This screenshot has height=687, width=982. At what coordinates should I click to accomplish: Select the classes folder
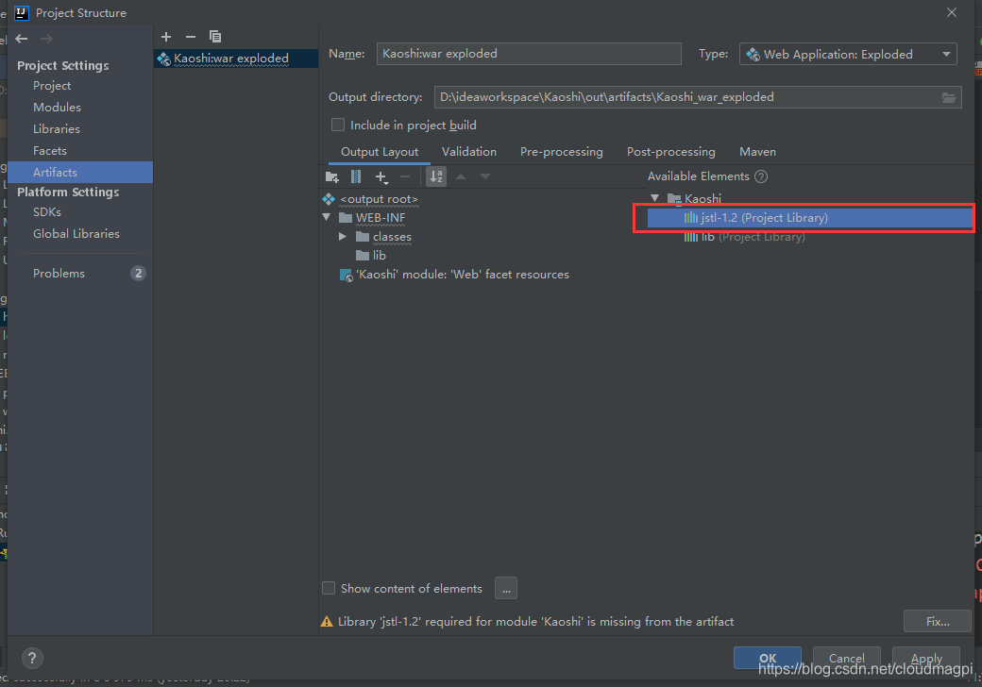click(392, 237)
